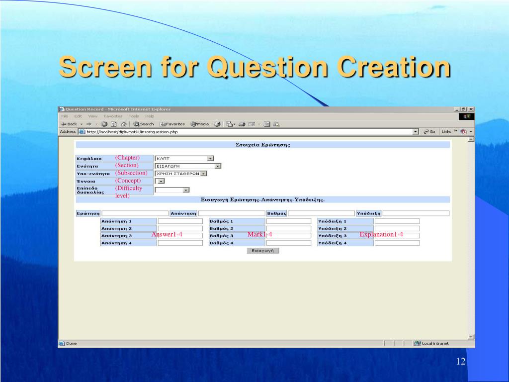Click the Forward arrow in browser toolbar

point(89,124)
